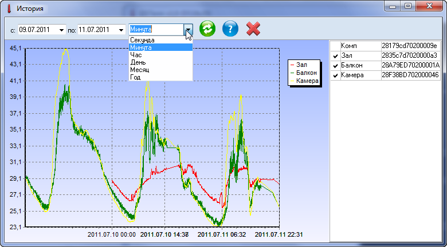Click the start date text 09.07.2011
This screenshot has width=447, height=247.
coord(34,30)
